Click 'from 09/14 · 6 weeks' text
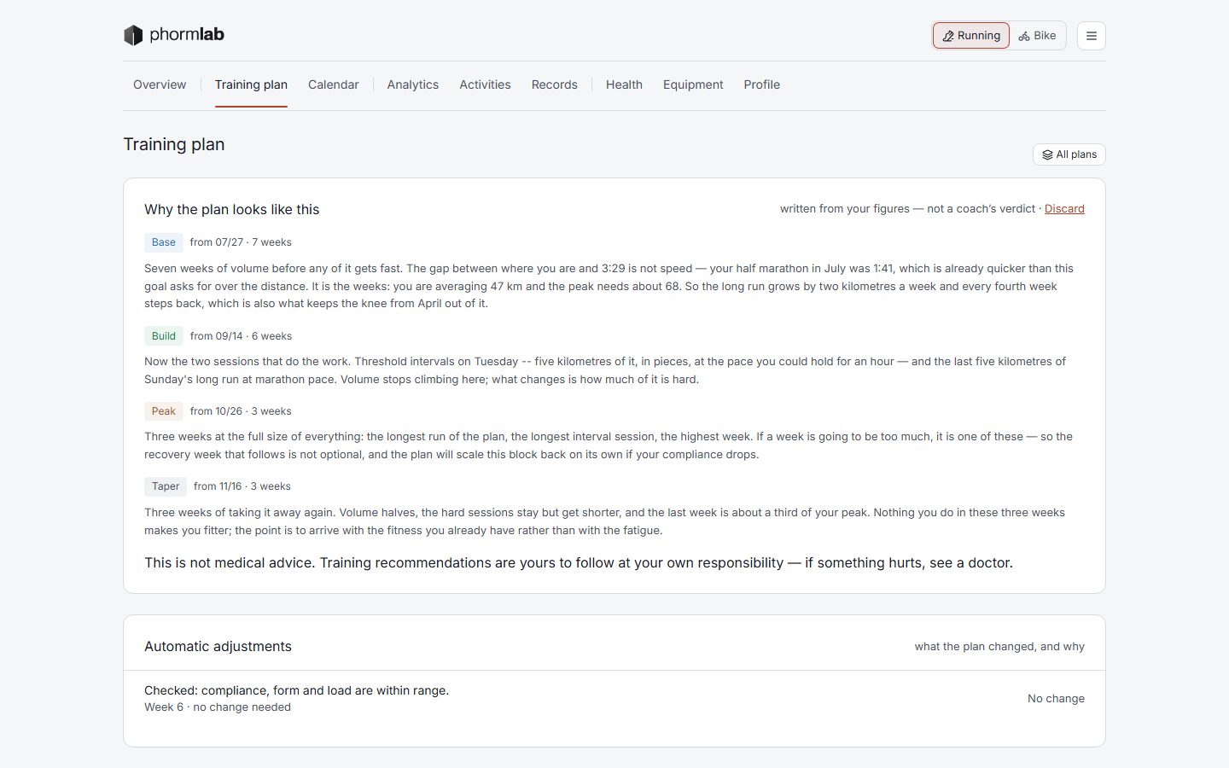The width and height of the screenshot is (1229, 768). pyautogui.click(x=241, y=336)
